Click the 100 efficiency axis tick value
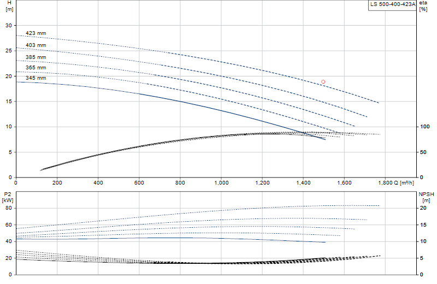The image size is (437, 284). pos(425,127)
